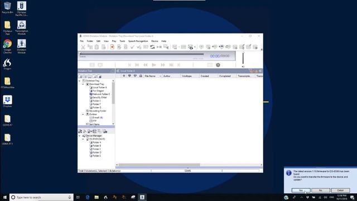Click the Play button in playback controls
The width and height of the screenshot is (357, 201).
click(154, 65)
